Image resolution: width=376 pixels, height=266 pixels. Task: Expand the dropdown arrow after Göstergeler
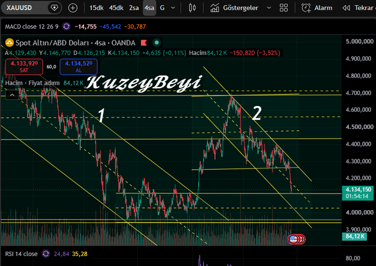[269, 8]
